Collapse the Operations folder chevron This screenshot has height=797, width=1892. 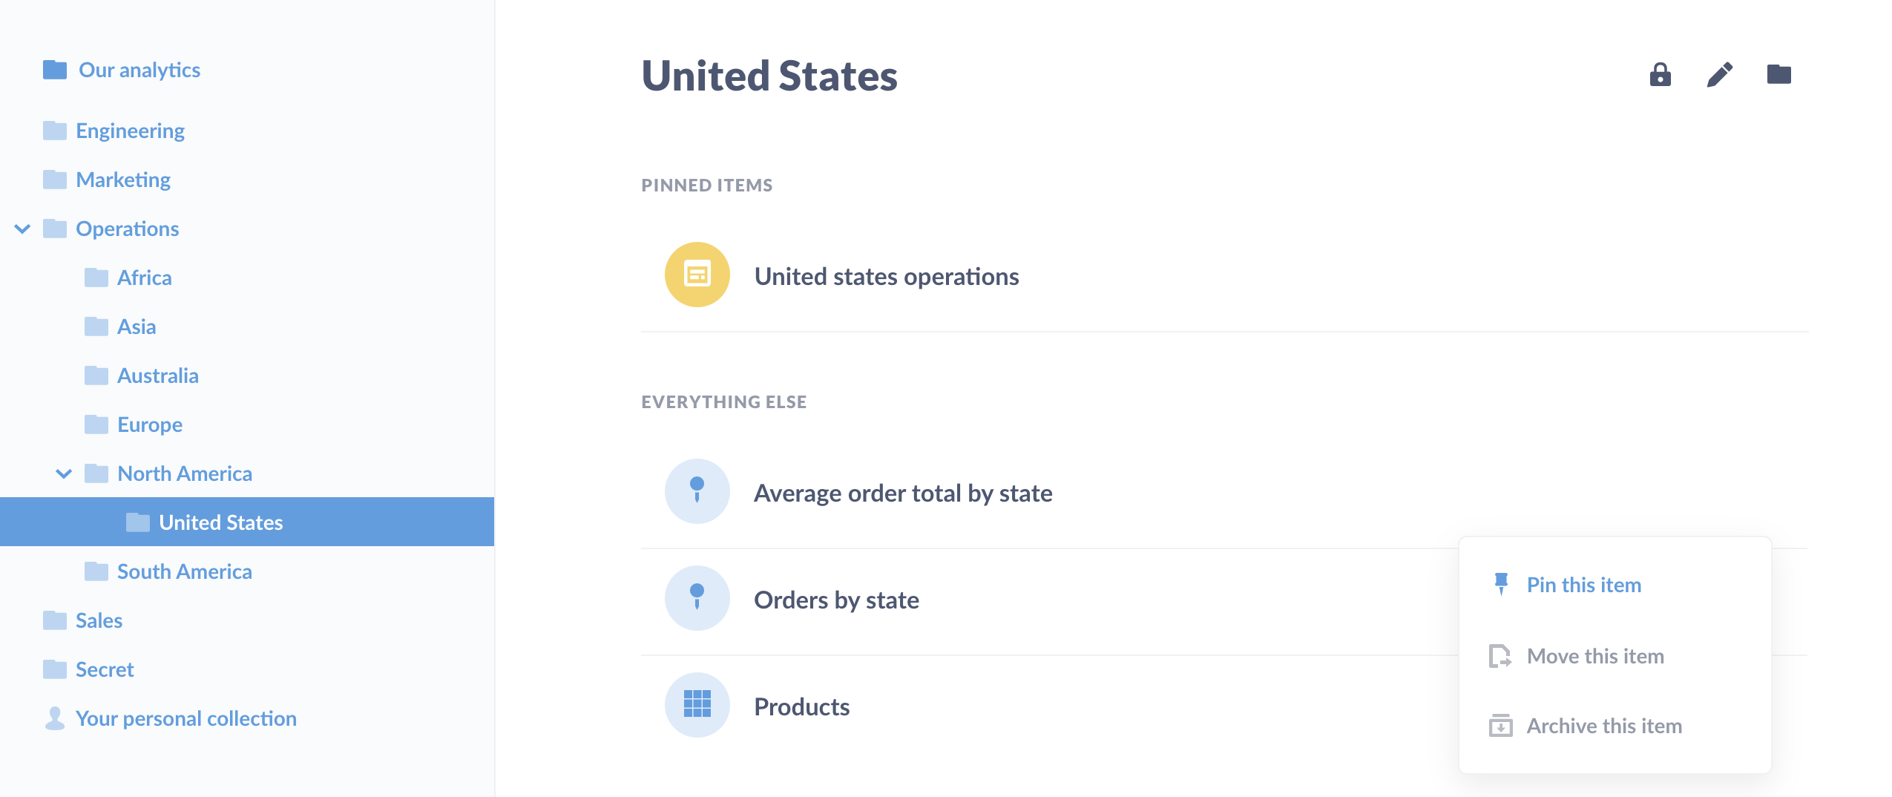[22, 229]
